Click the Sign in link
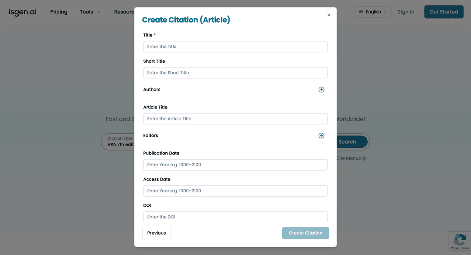Screen dimensions: 471x255 (406, 12)
